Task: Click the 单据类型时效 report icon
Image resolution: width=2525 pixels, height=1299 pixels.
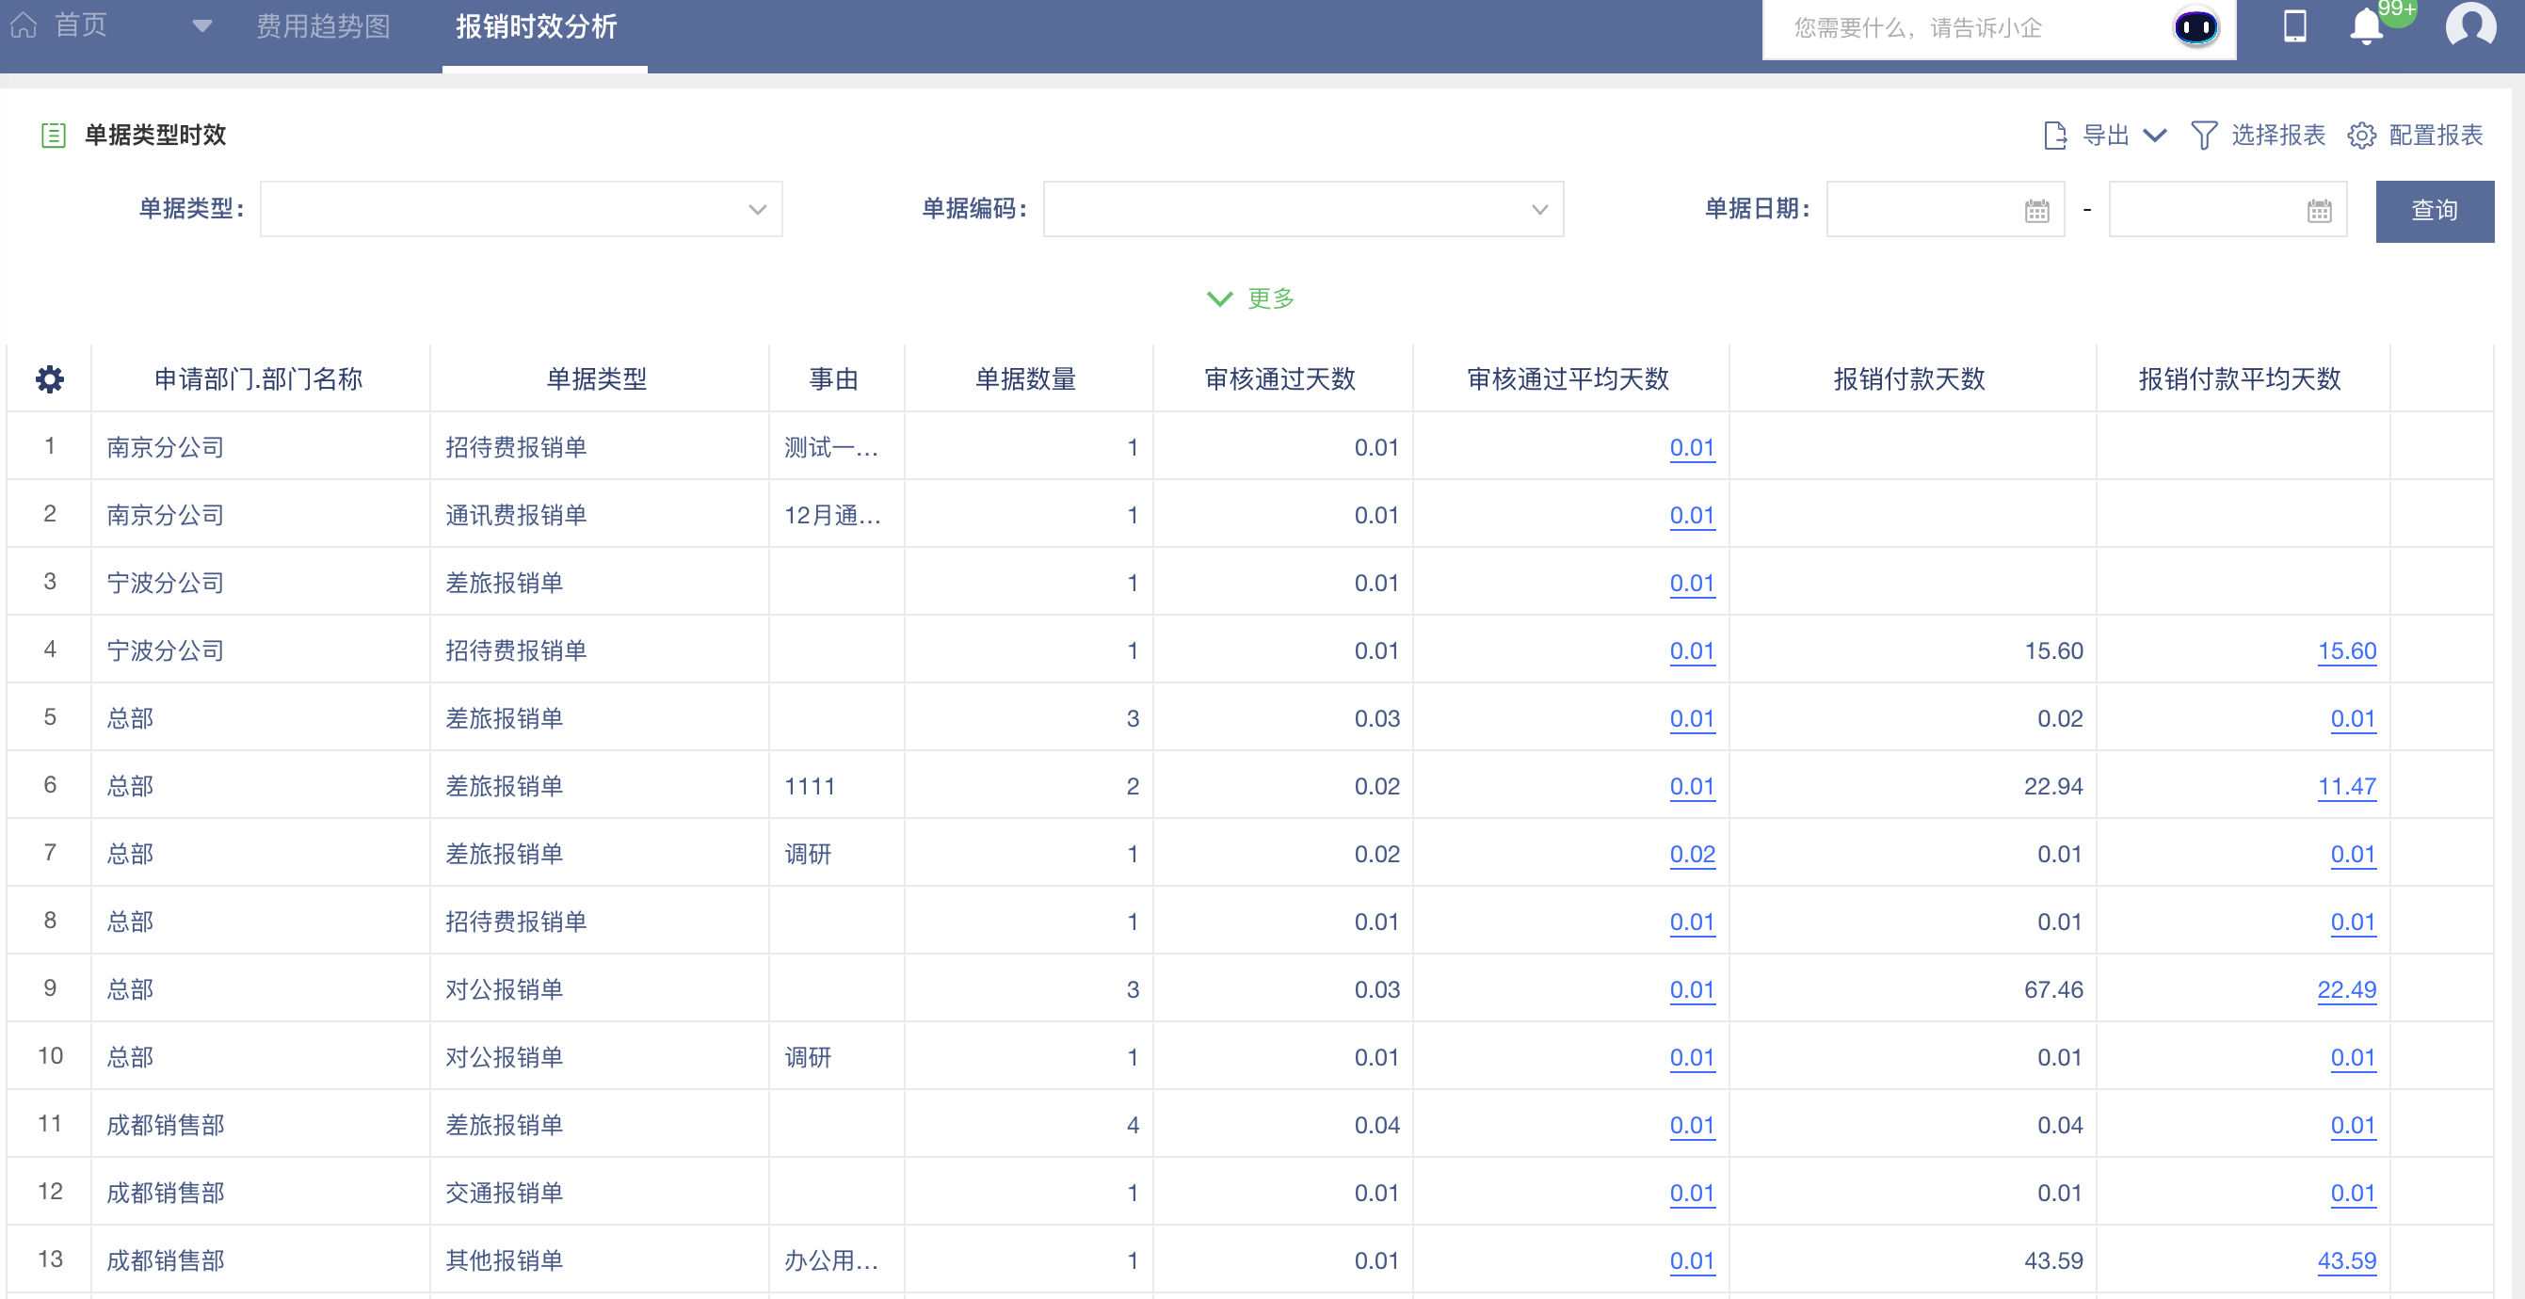Action: tap(54, 136)
